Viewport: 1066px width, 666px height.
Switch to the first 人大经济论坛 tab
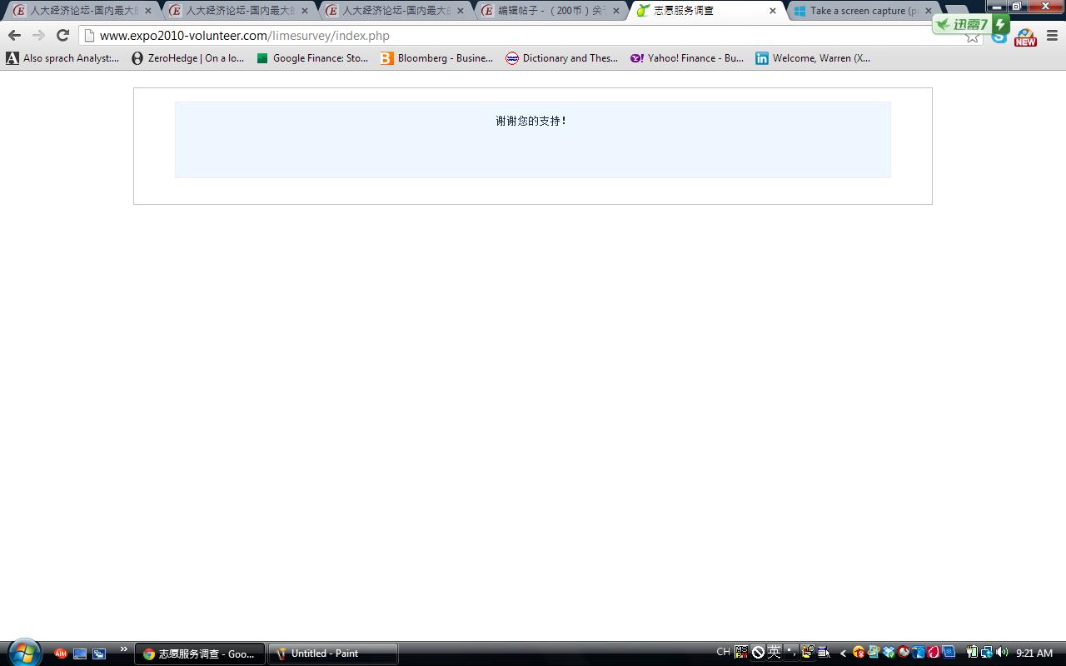[x=82, y=11]
